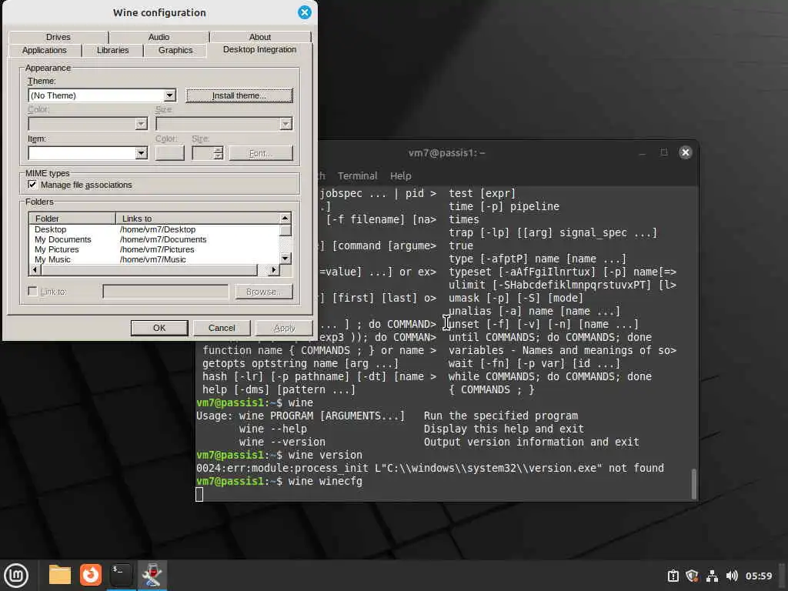Click the item Size spinner arrows

click(x=218, y=153)
